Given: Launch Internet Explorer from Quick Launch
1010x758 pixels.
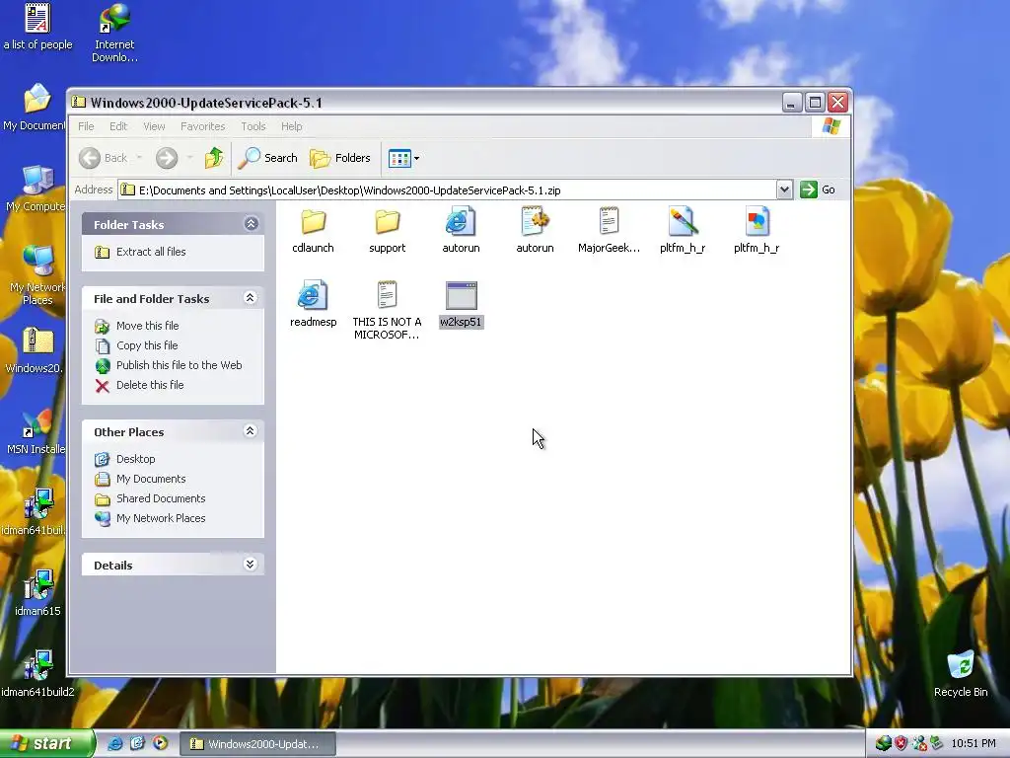Looking at the screenshot, I should [x=114, y=743].
